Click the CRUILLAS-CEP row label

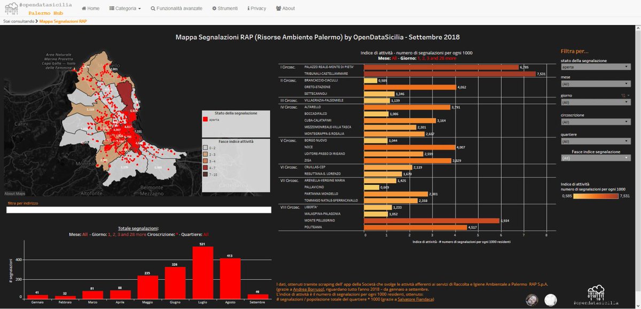click(x=314, y=167)
